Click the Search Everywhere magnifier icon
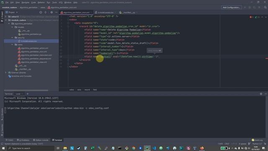Viewport: 268px width, 151px height. 265,8
